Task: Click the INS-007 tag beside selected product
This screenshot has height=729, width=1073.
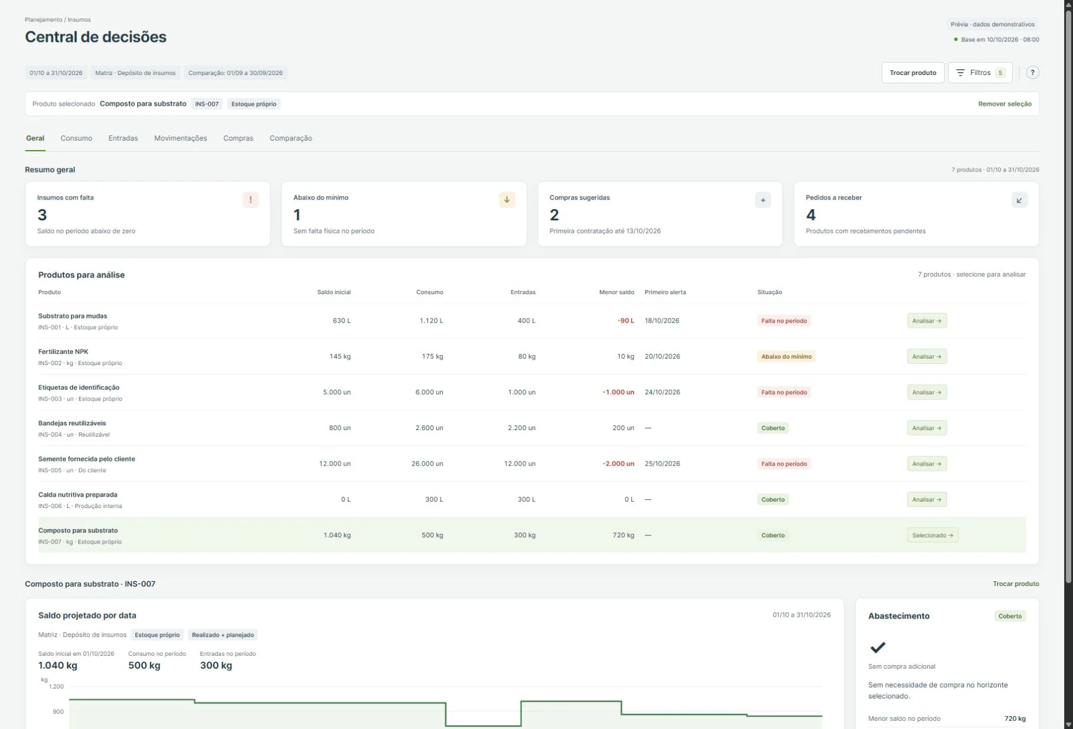Action: coord(207,104)
